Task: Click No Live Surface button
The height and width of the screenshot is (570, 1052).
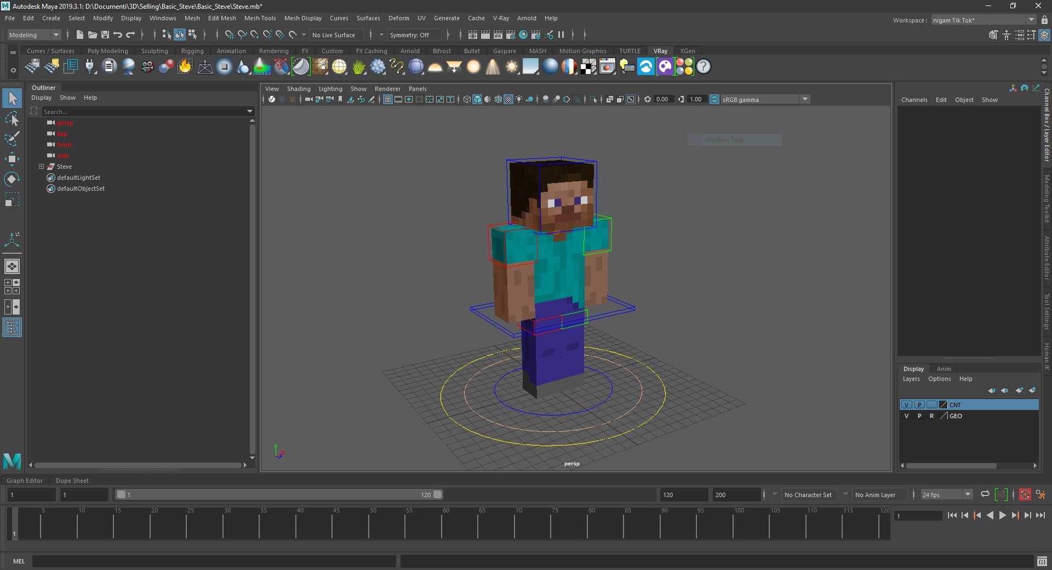Action: [x=336, y=35]
